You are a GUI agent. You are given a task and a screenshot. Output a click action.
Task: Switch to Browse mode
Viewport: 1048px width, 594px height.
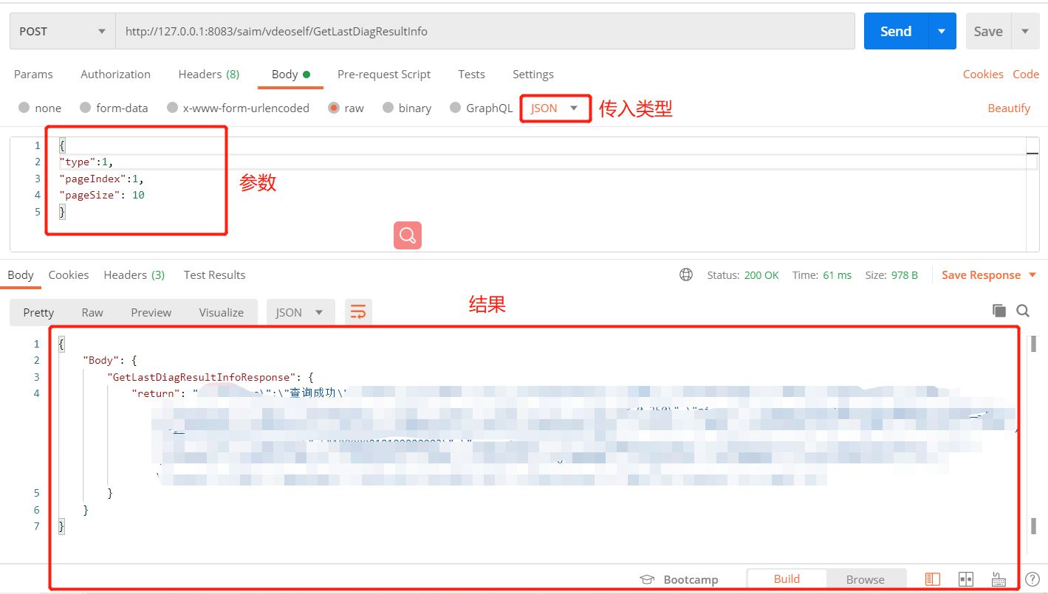click(865, 579)
